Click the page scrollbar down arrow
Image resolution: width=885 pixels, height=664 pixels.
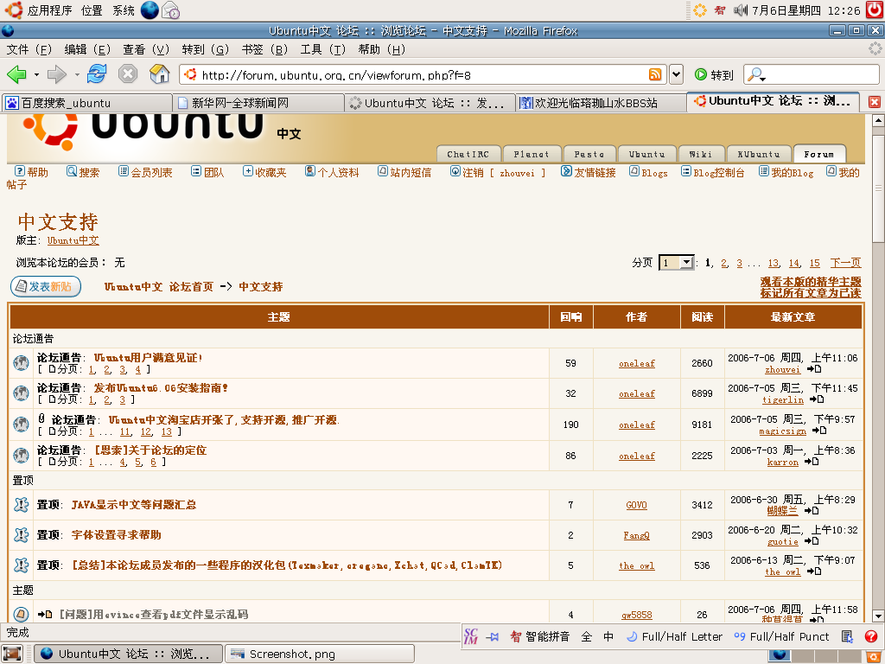point(878,616)
